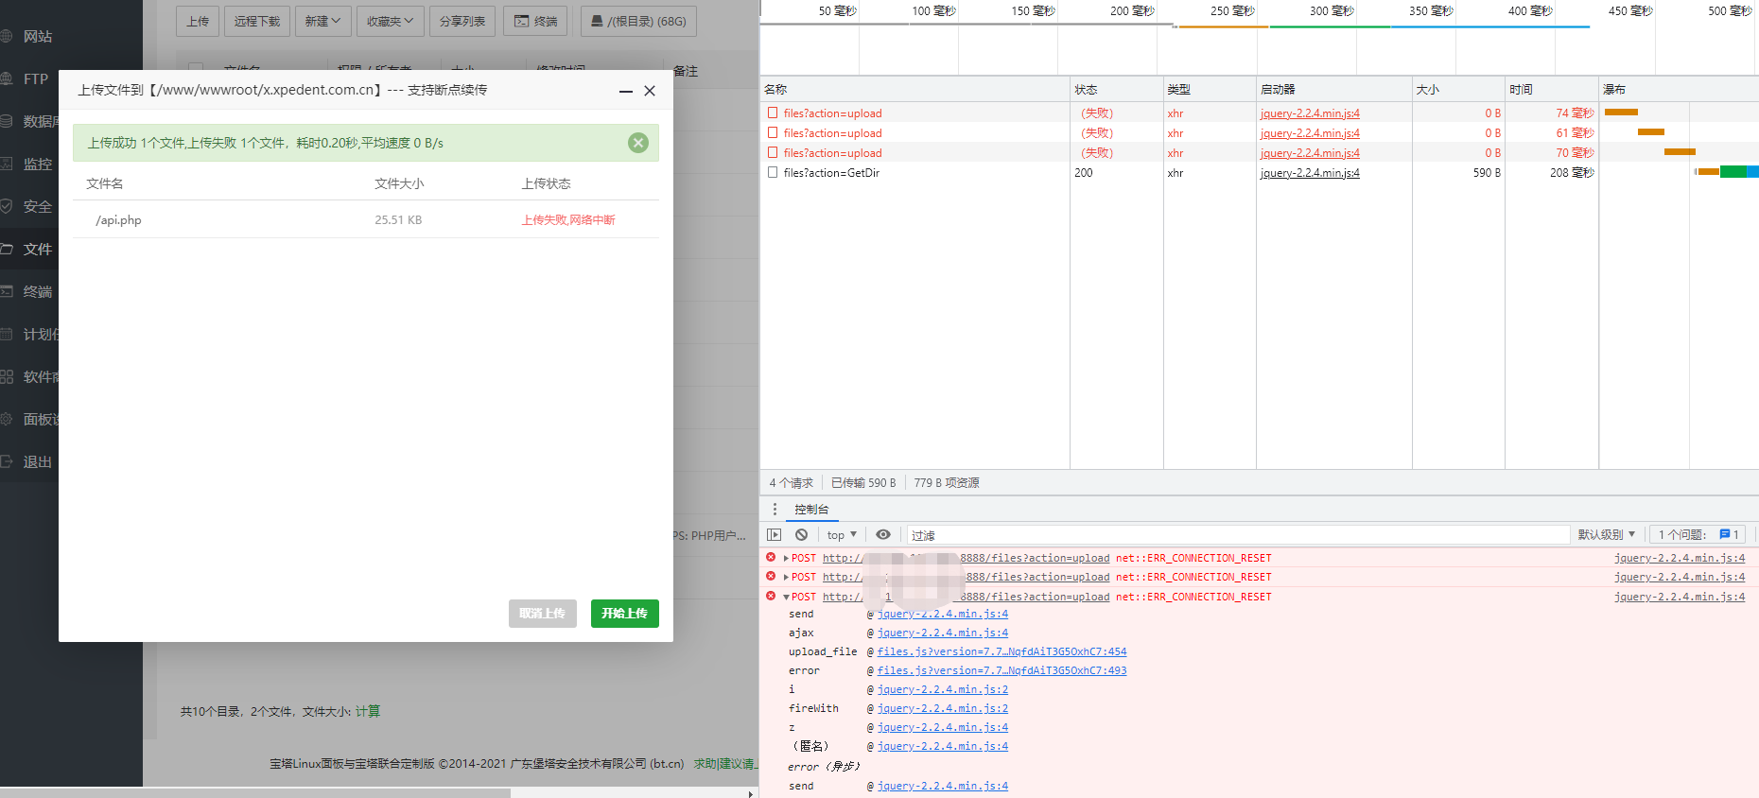Sort network requests by 大小 column

pos(1458,89)
